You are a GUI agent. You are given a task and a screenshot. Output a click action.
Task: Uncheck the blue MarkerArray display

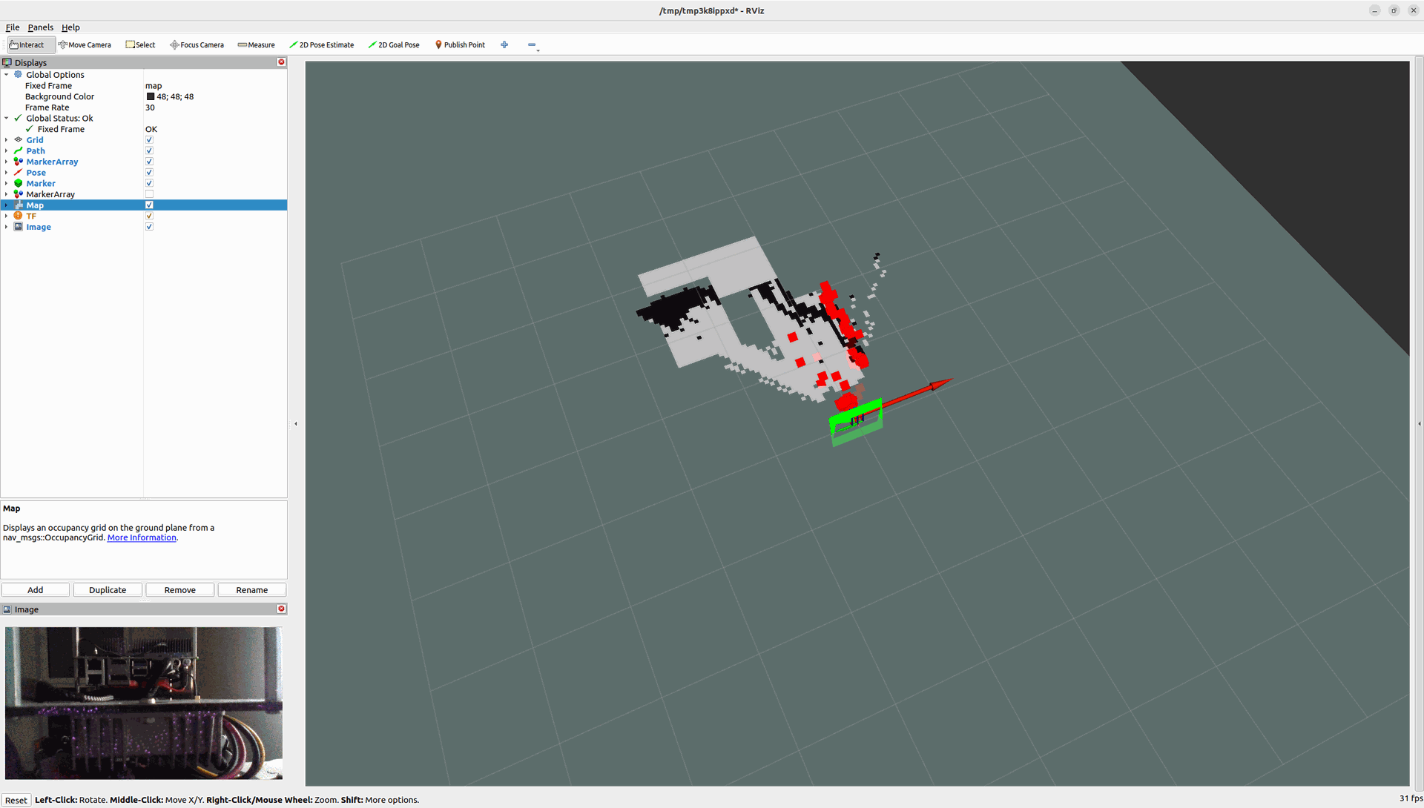tap(149, 162)
